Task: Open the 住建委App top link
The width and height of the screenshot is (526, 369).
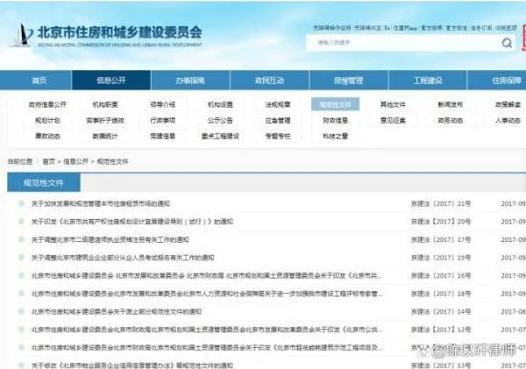Action: [x=405, y=28]
